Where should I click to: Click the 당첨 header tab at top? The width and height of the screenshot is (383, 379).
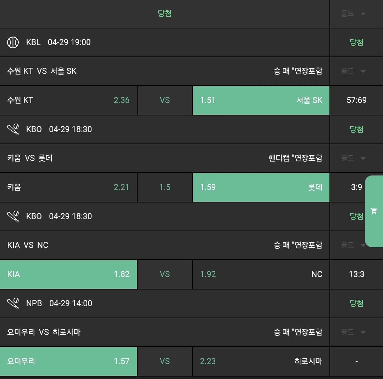point(165,14)
